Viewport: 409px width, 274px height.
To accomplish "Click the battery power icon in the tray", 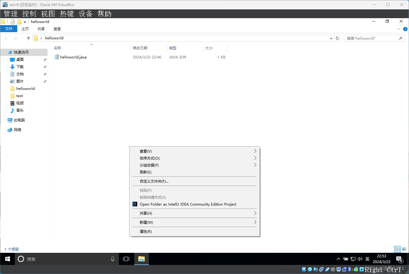I will (x=346, y=259).
